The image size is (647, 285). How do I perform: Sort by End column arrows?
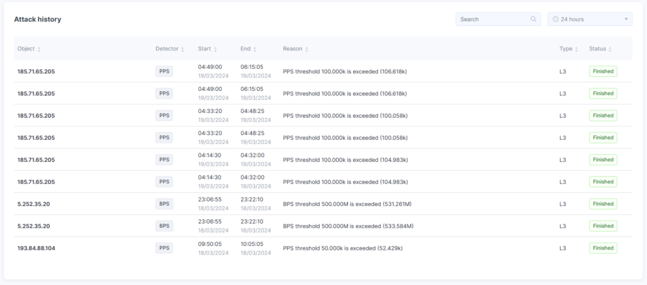point(255,49)
